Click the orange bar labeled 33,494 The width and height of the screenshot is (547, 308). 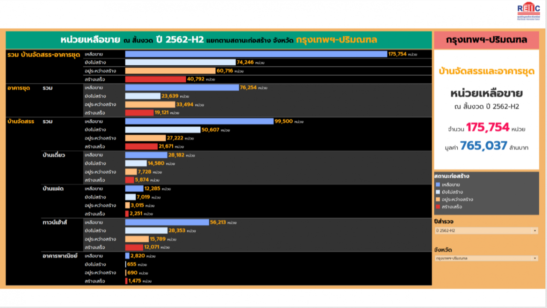pos(150,105)
